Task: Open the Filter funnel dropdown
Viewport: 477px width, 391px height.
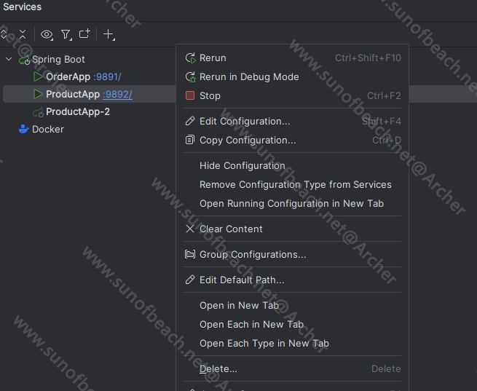Action: [x=66, y=34]
